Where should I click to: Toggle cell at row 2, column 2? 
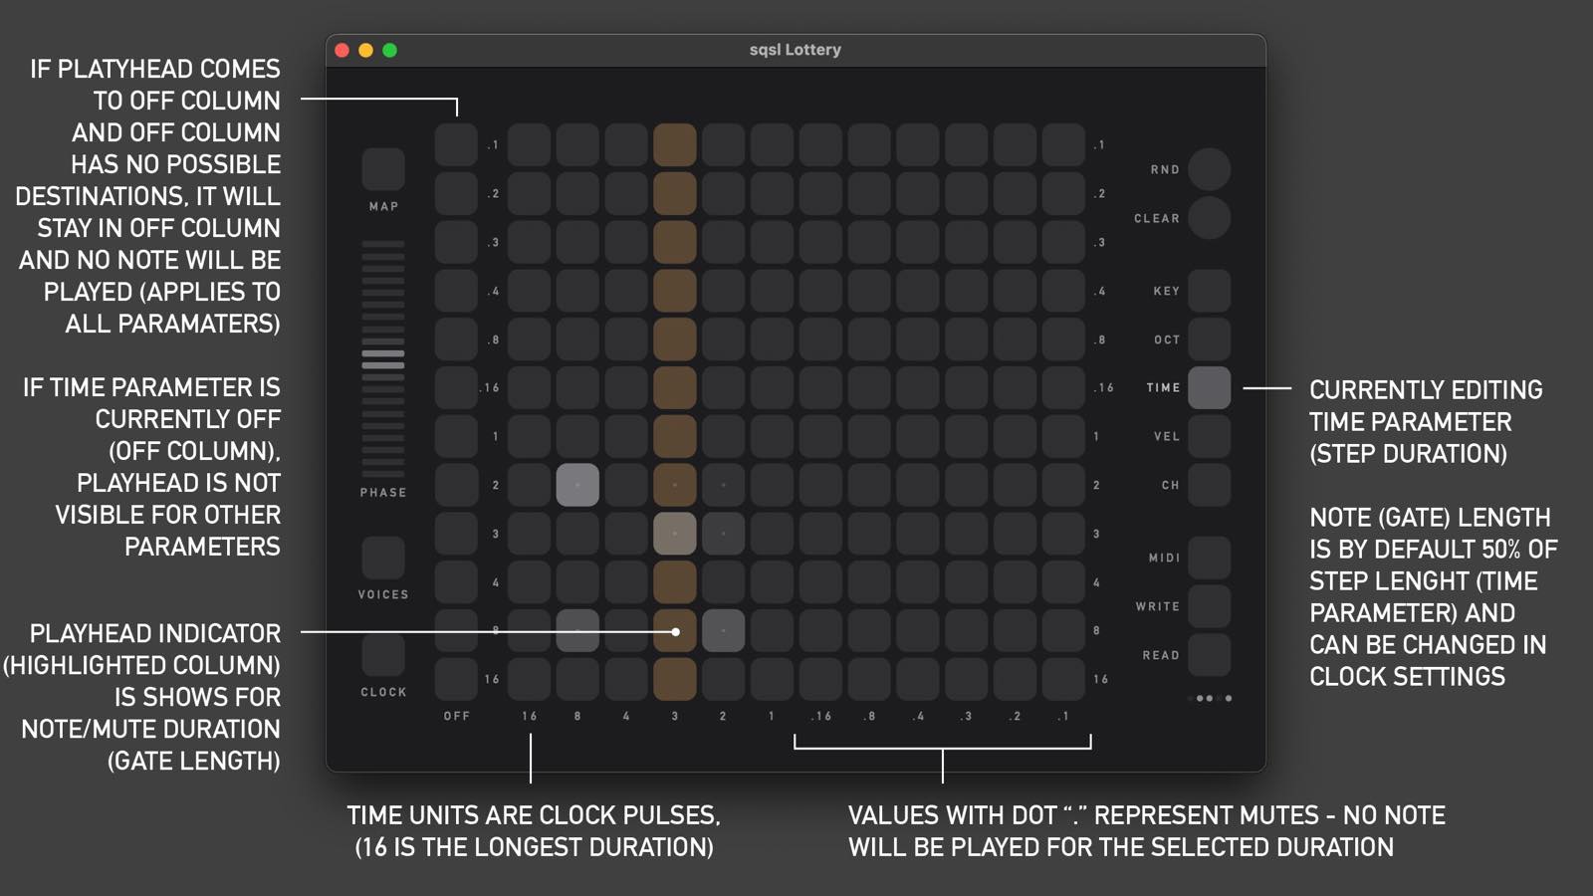point(724,485)
